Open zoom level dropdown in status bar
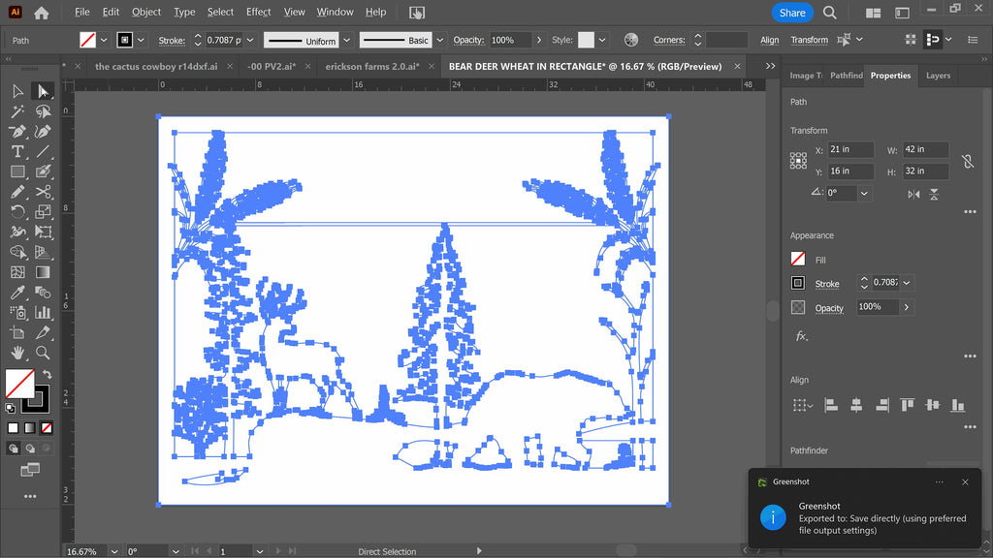The image size is (993, 558). tap(114, 551)
